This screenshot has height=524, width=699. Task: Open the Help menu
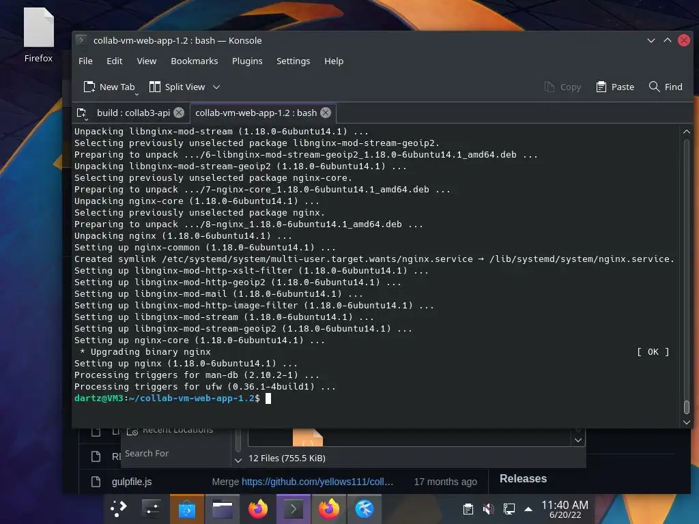[334, 61]
